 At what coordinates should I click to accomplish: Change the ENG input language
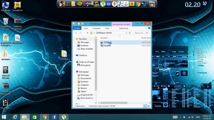tap(198, 117)
